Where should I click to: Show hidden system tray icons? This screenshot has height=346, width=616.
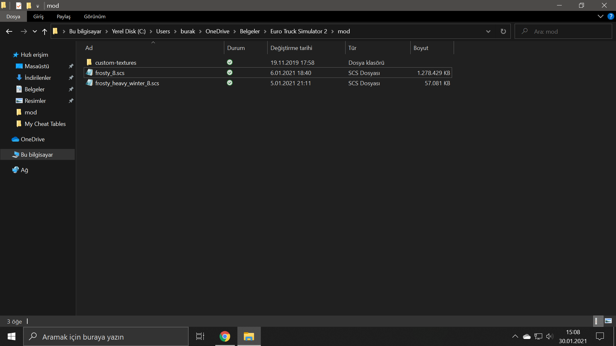click(x=515, y=336)
